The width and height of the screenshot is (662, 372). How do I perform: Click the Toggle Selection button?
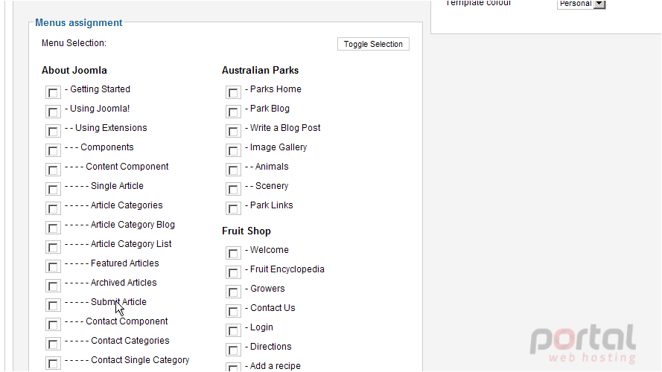pos(373,44)
